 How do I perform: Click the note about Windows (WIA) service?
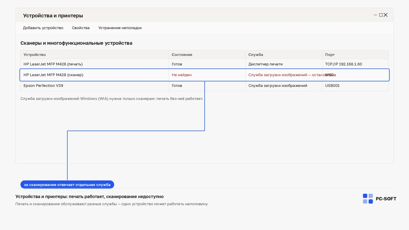point(112,99)
